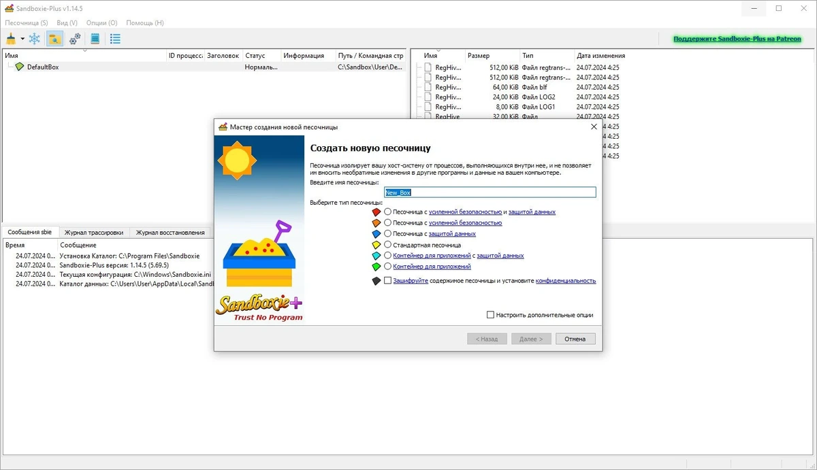Image resolution: width=817 pixels, height=470 pixels.
Task: Click the sandbox name field with 'New_Box'
Action: (490, 192)
